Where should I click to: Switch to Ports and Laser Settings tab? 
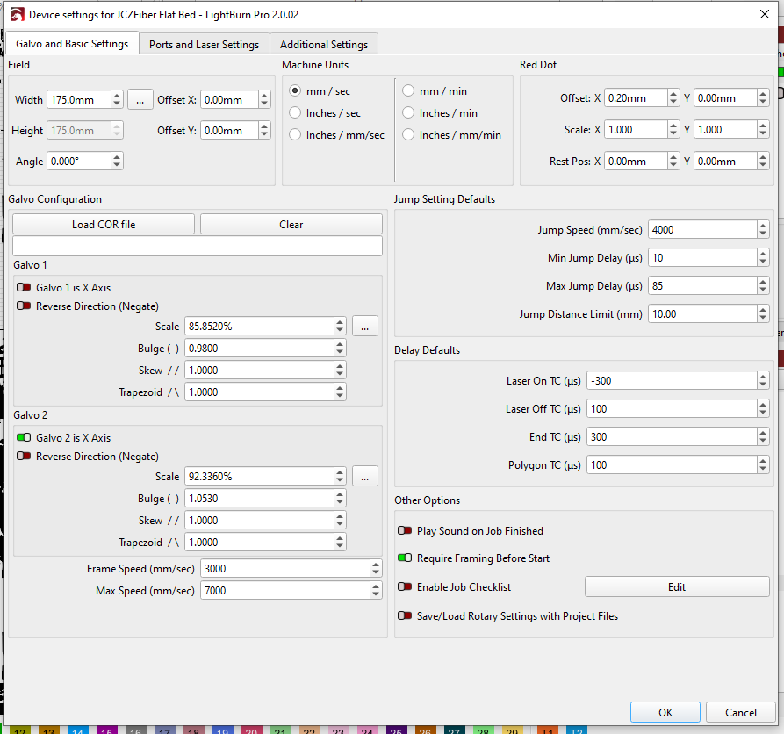click(x=204, y=45)
